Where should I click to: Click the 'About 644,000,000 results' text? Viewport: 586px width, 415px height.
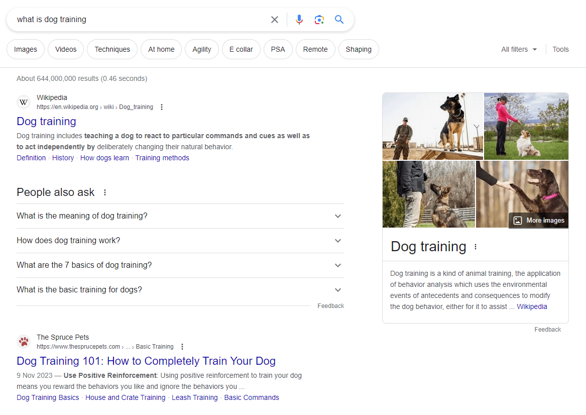point(82,78)
